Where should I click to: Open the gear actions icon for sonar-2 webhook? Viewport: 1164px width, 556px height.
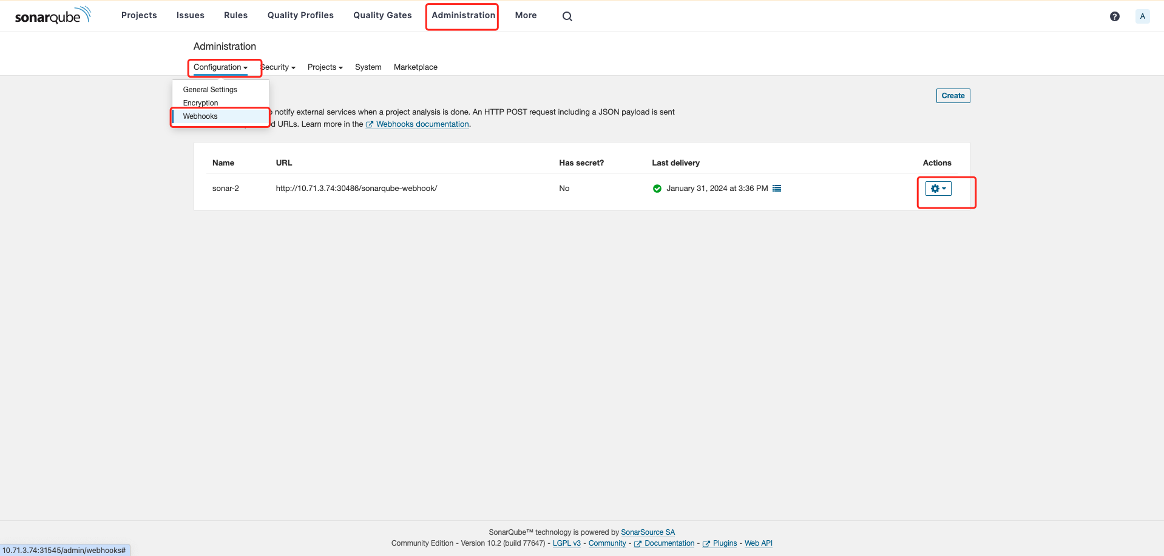point(937,188)
